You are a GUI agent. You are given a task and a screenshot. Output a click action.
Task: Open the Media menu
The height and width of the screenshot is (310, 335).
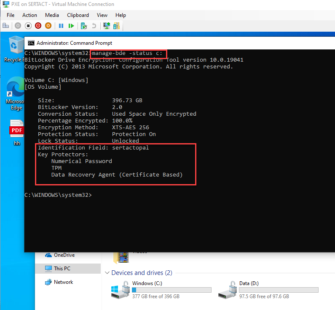pos(52,15)
